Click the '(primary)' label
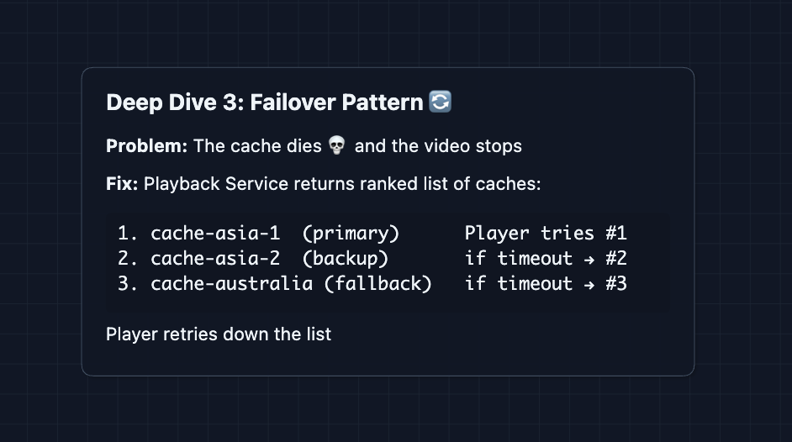This screenshot has width=792, height=442. click(x=351, y=234)
